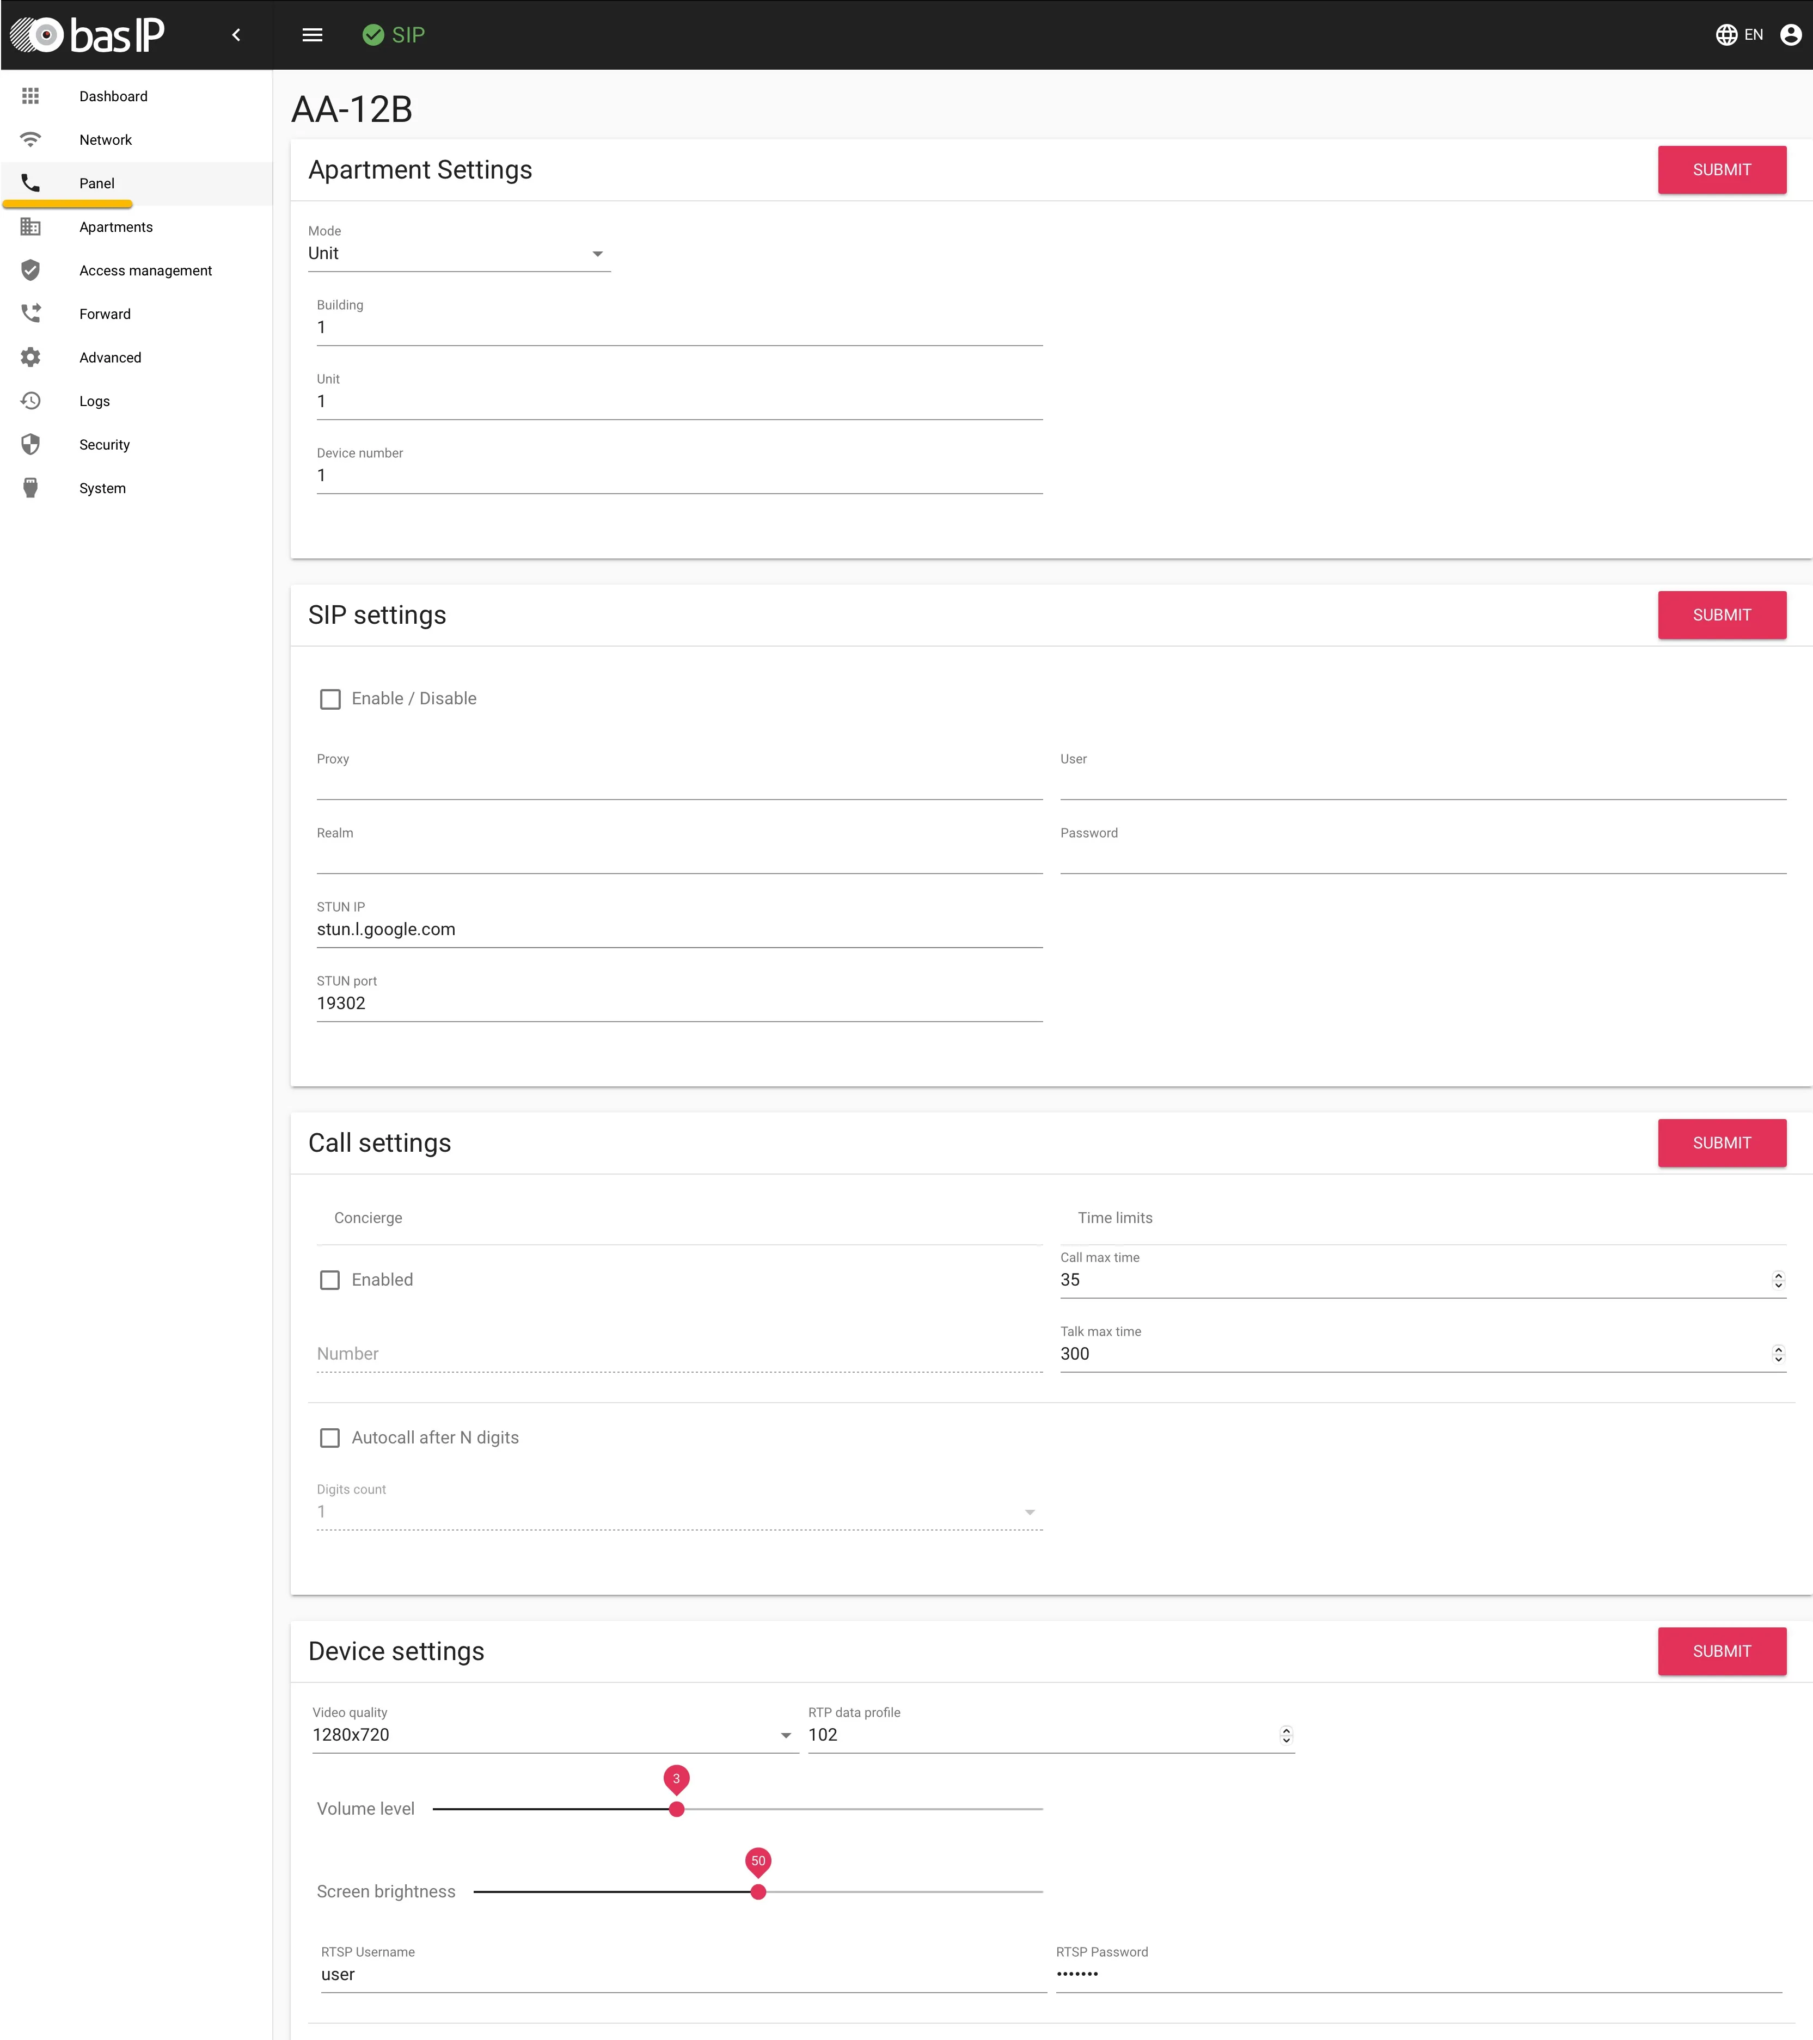The width and height of the screenshot is (1813, 2040).
Task: Open Access management in the sidebar
Action: (136, 271)
